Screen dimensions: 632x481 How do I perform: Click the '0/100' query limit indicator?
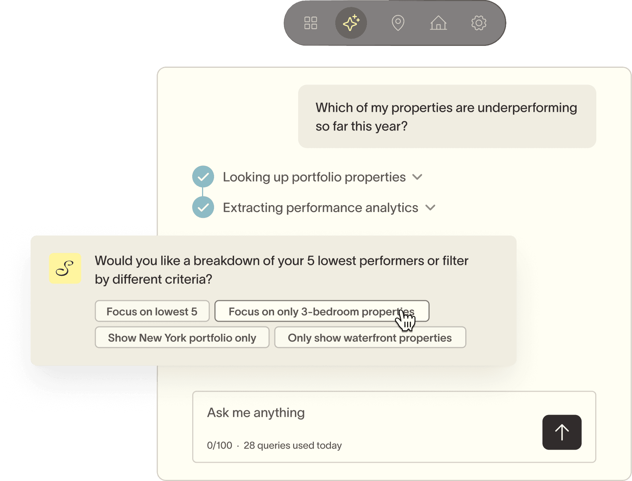point(219,445)
